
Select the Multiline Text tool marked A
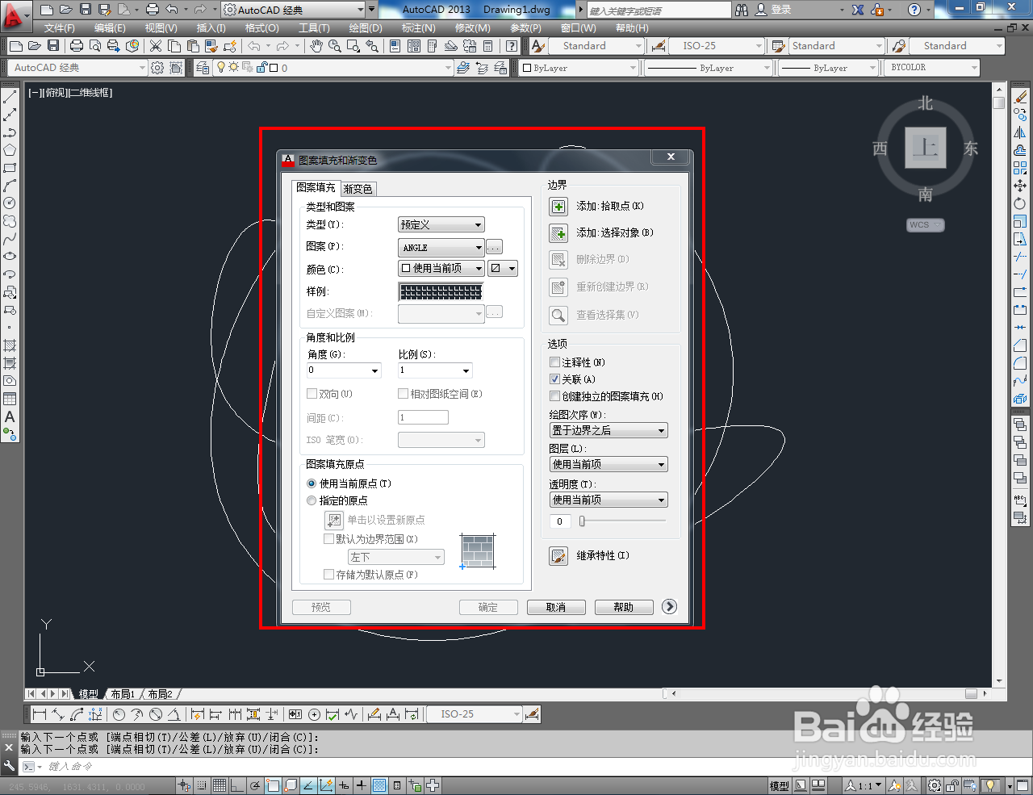[x=10, y=416]
